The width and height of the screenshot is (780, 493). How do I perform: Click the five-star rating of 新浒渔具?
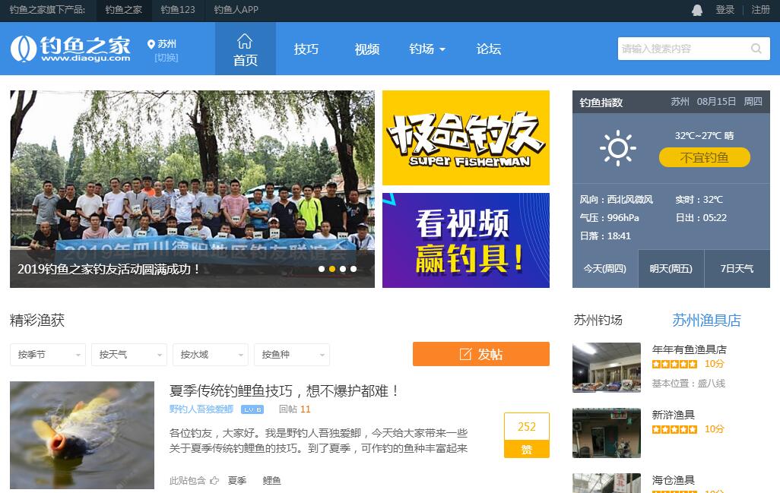coord(674,429)
